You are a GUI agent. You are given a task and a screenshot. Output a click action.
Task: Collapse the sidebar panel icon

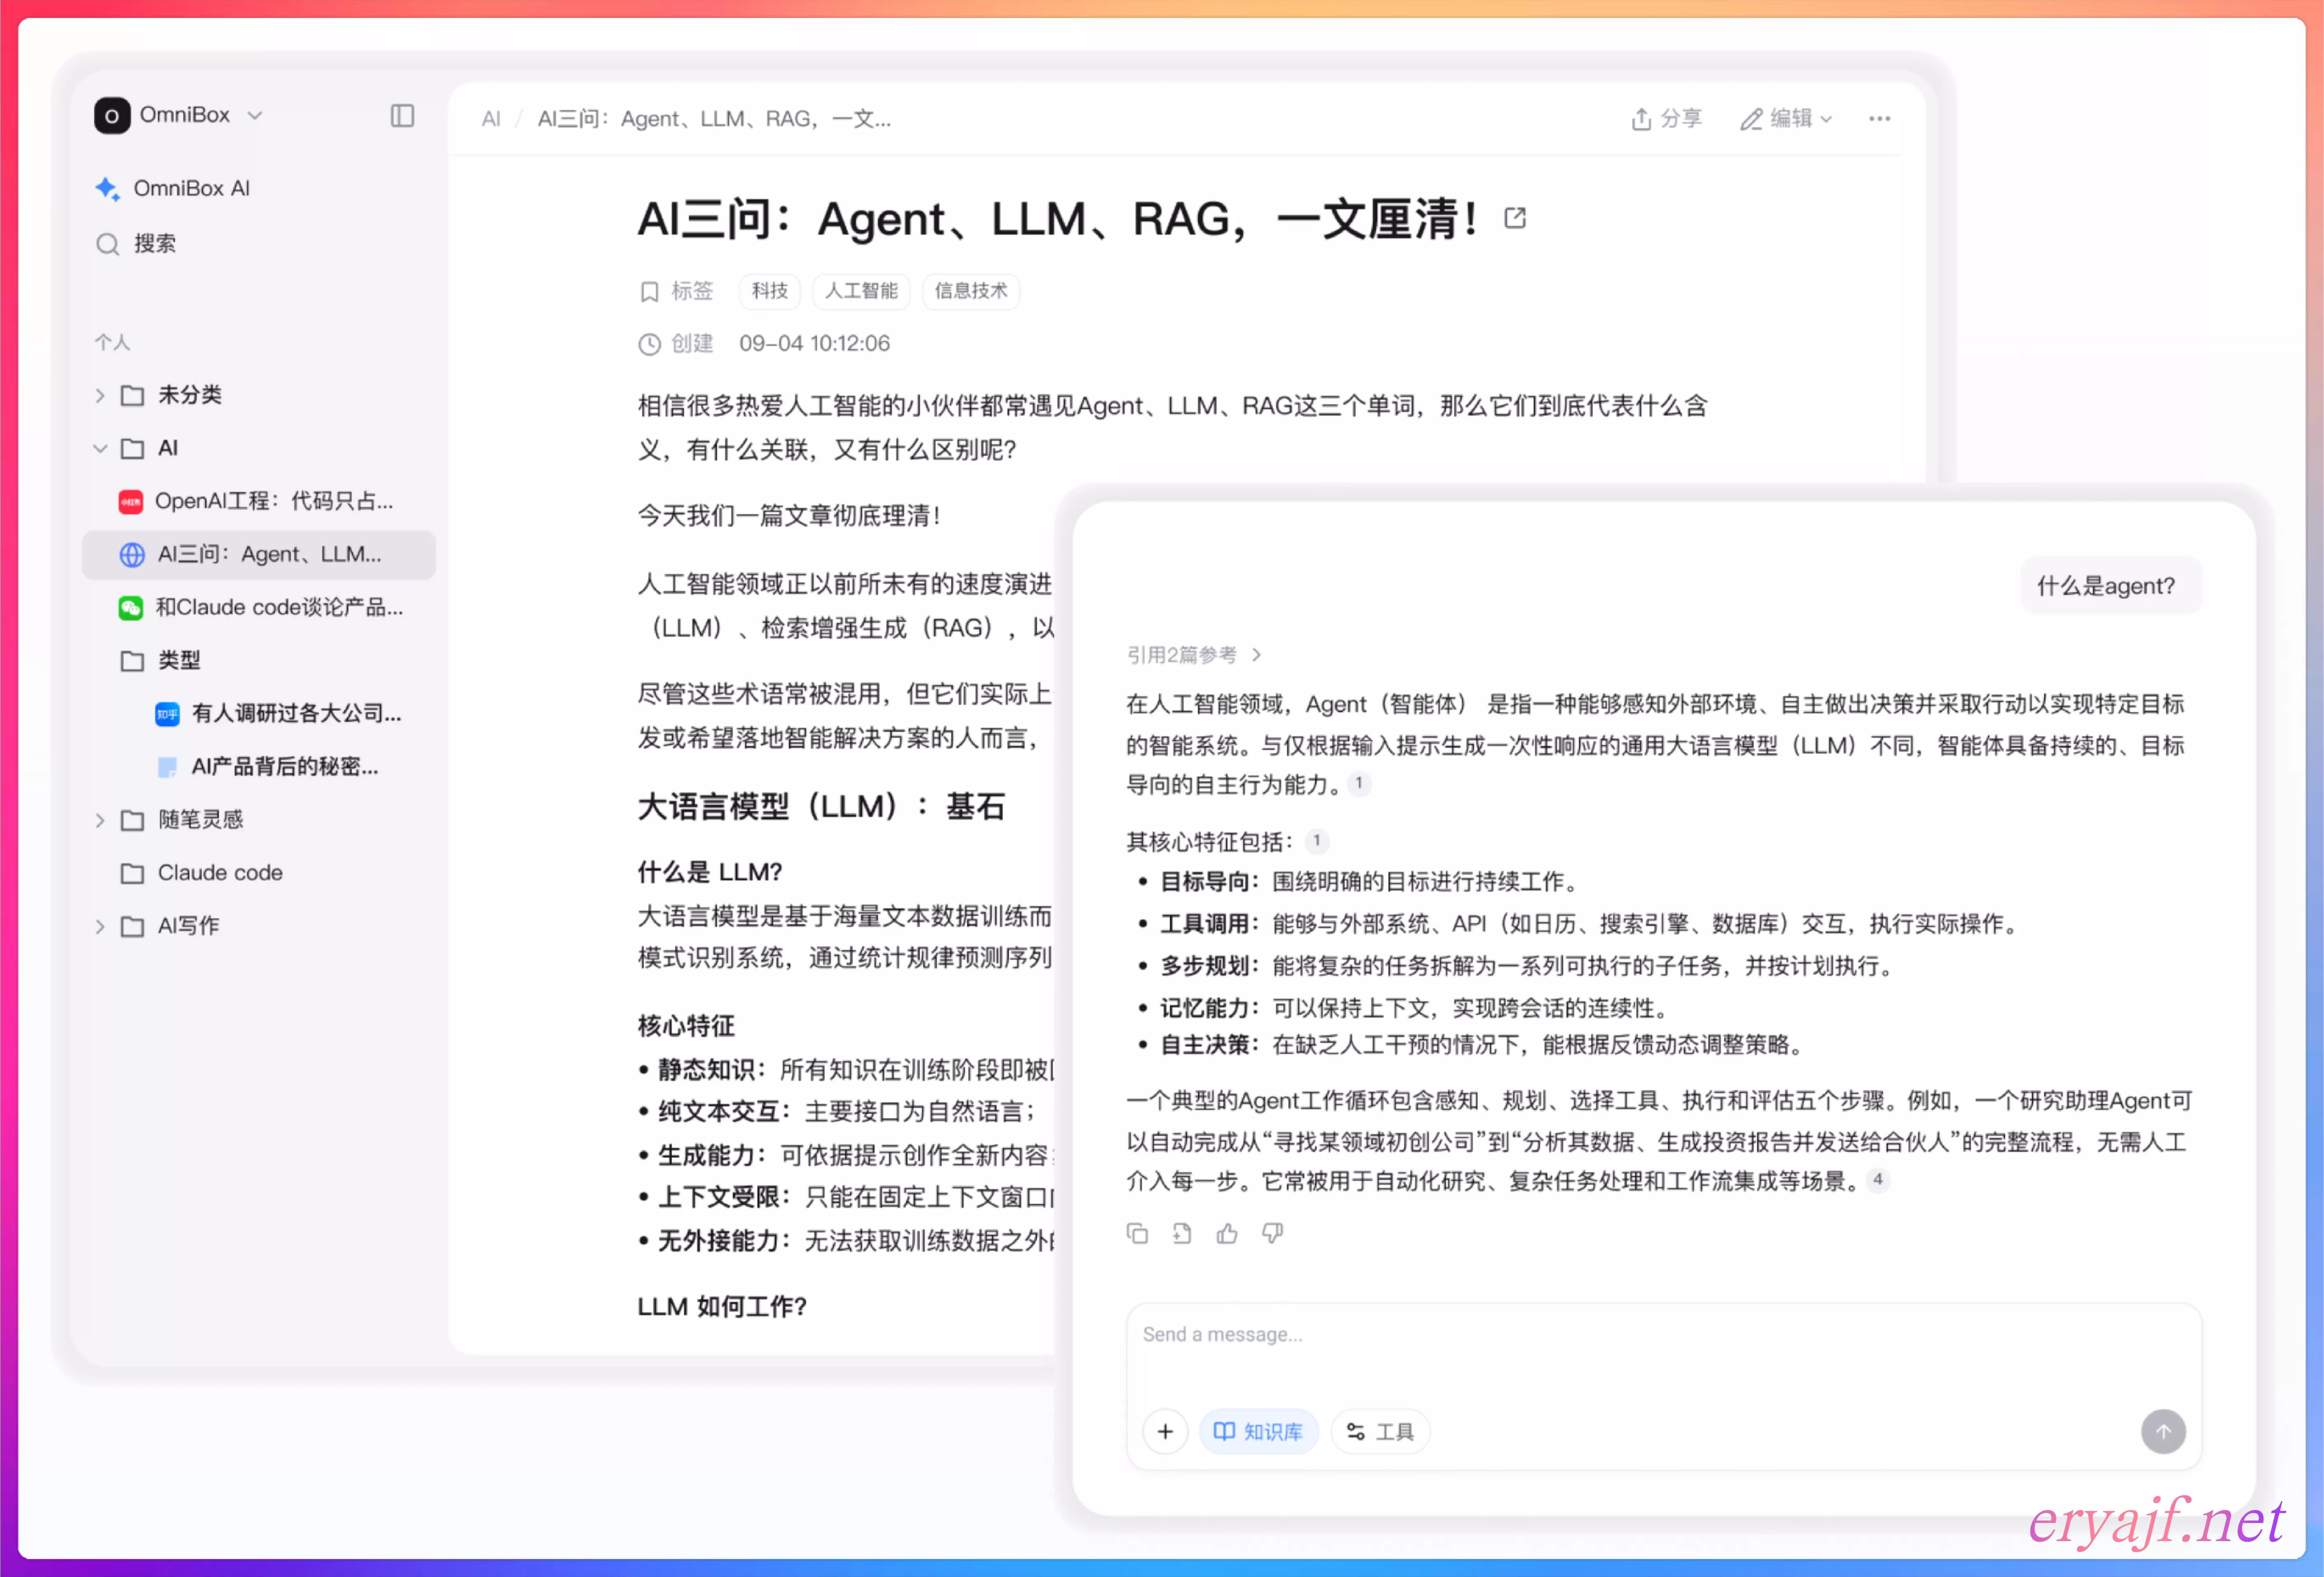point(402,116)
